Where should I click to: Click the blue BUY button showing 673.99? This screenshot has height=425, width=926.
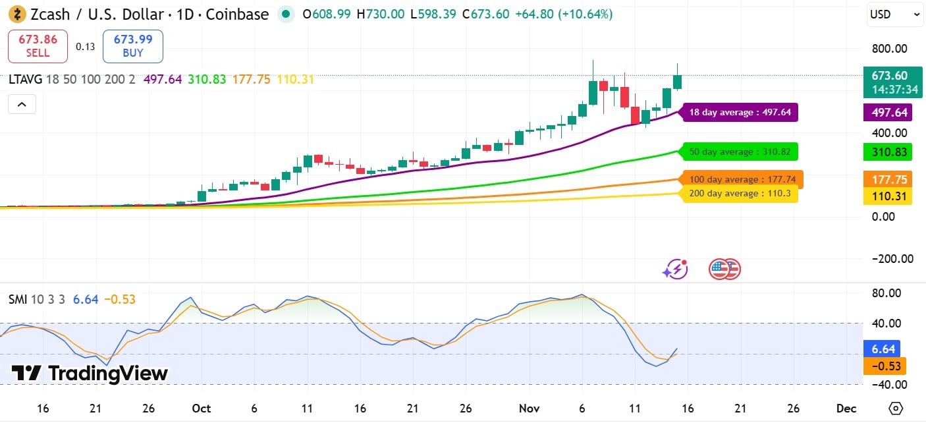click(132, 46)
